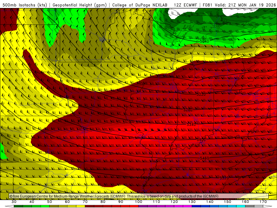The height and width of the screenshot is (208, 277).
Task: Click the '12Z ECMWF' model run label
Action: point(186,5)
